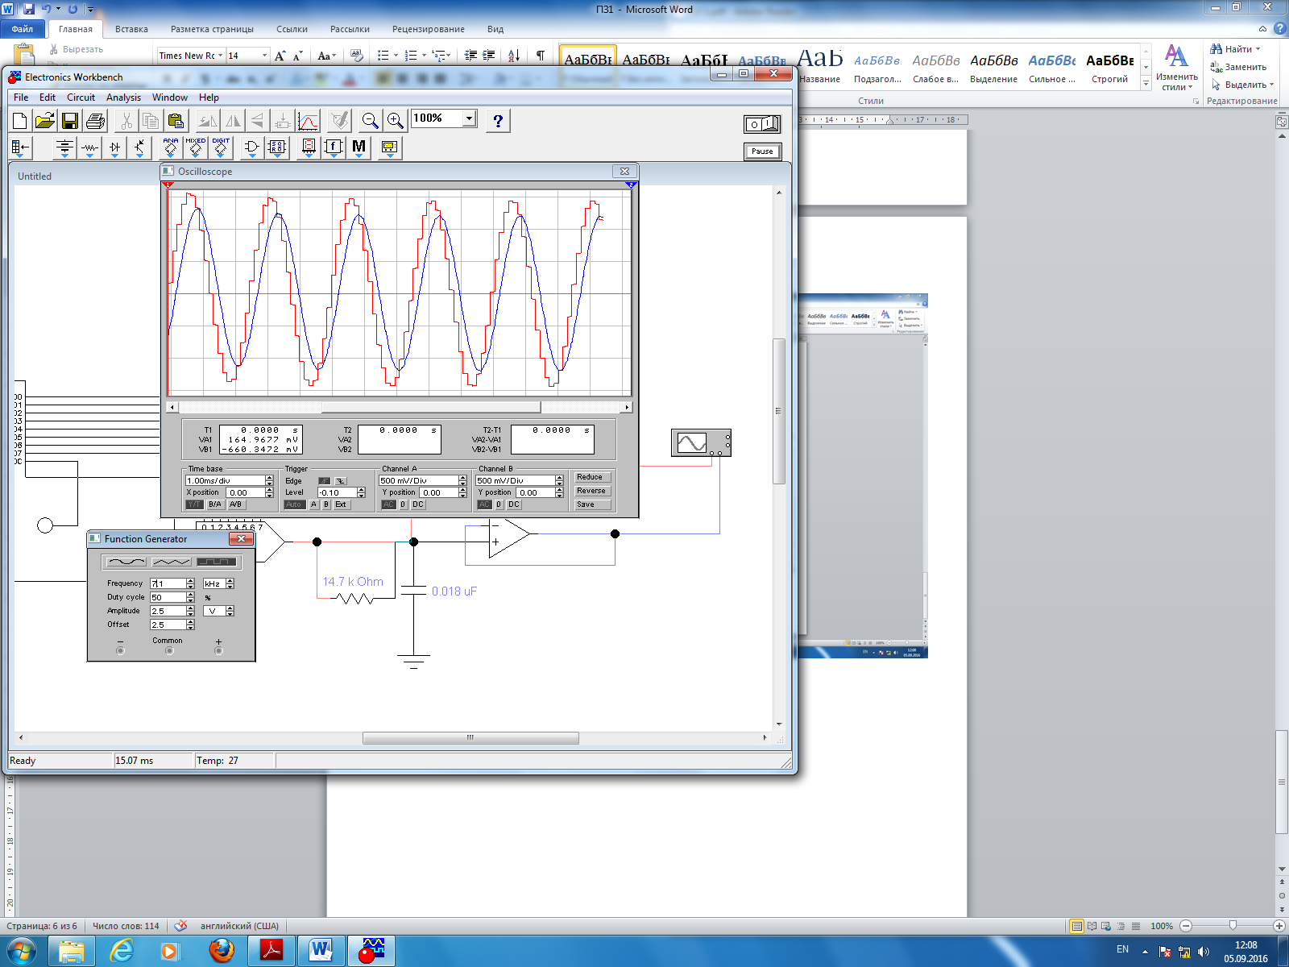Save the circuit with floppy disk icon

tap(70, 121)
